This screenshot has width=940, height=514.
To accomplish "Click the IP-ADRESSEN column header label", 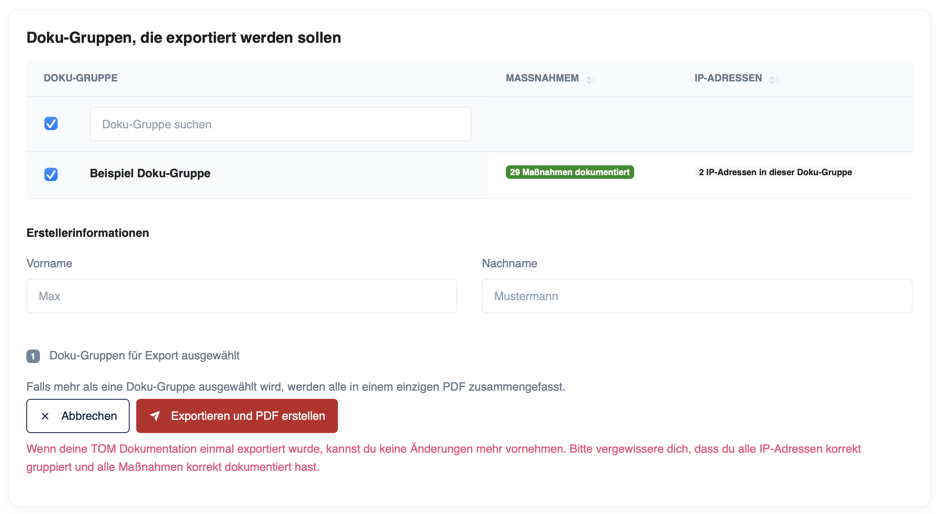I will pyautogui.click(x=728, y=78).
